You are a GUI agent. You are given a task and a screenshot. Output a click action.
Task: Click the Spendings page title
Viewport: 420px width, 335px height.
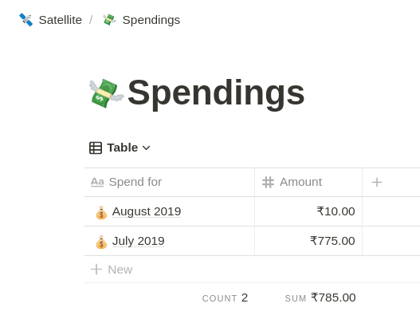(x=216, y=93)
